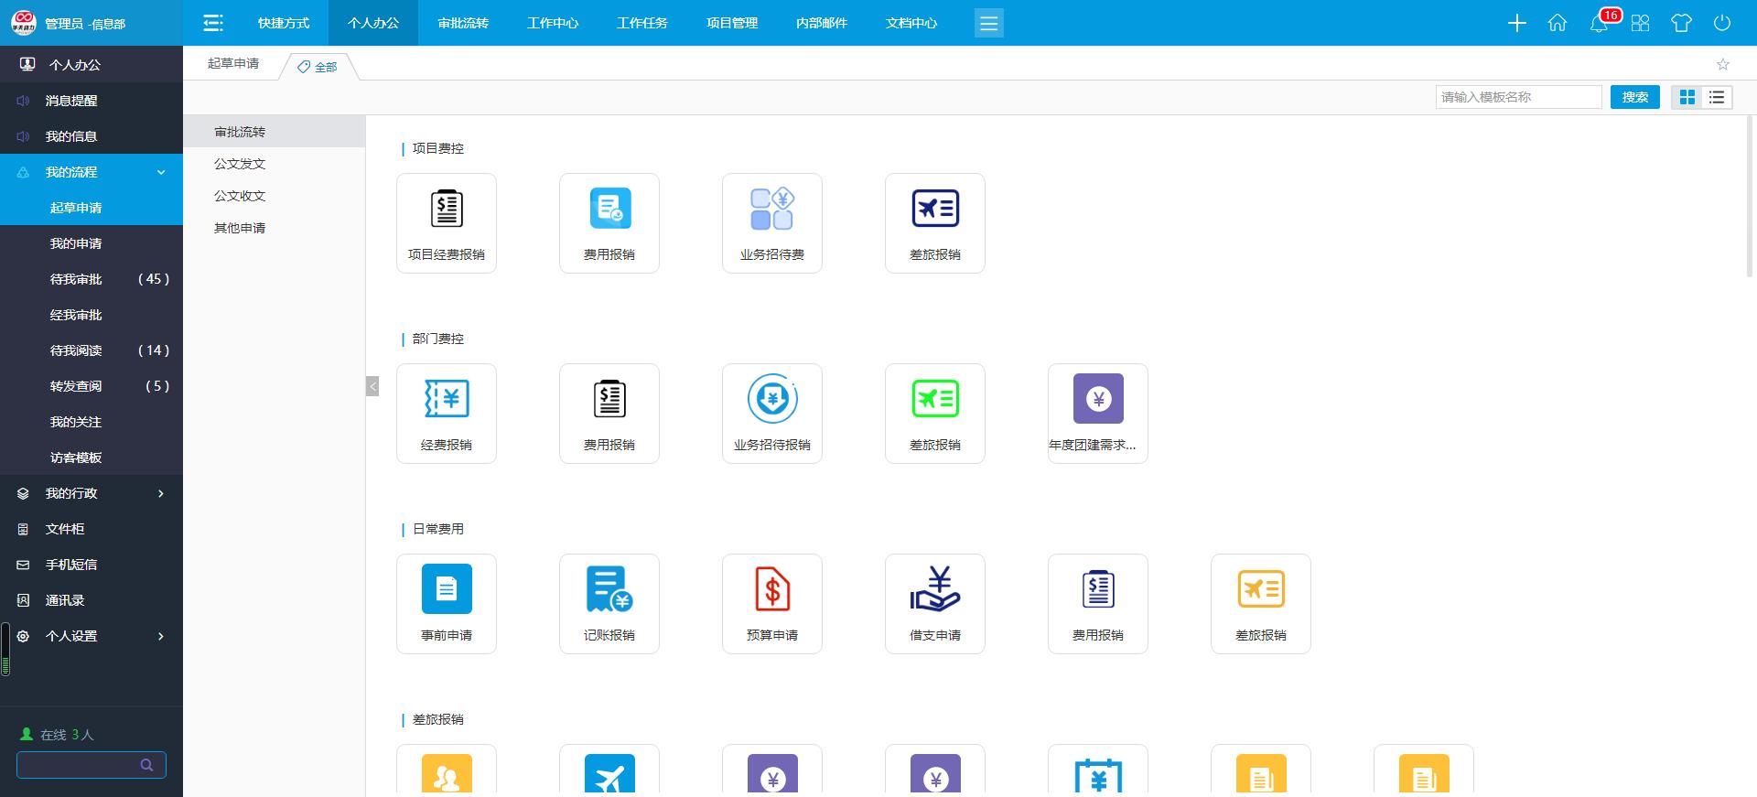Switch to list view layout
The width and height of the screenshot is (1757, 797).
1717,97
